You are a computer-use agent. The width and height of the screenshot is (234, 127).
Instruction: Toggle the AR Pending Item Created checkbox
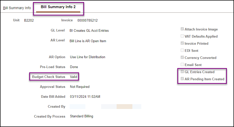click(182, 79)
